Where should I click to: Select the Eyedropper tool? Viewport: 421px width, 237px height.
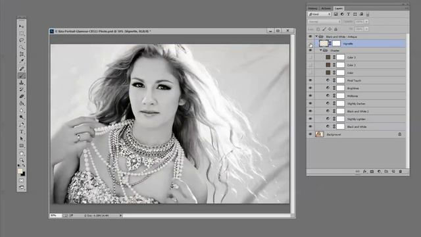(21, 61)
